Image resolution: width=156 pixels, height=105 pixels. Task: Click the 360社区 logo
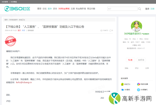17,9
